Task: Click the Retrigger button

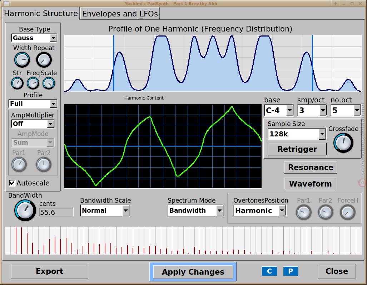Action: pos(297,149)
